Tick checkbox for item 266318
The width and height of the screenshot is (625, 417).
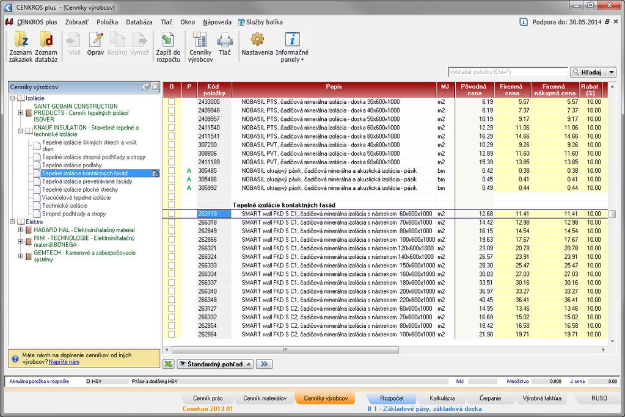[172, 222]
